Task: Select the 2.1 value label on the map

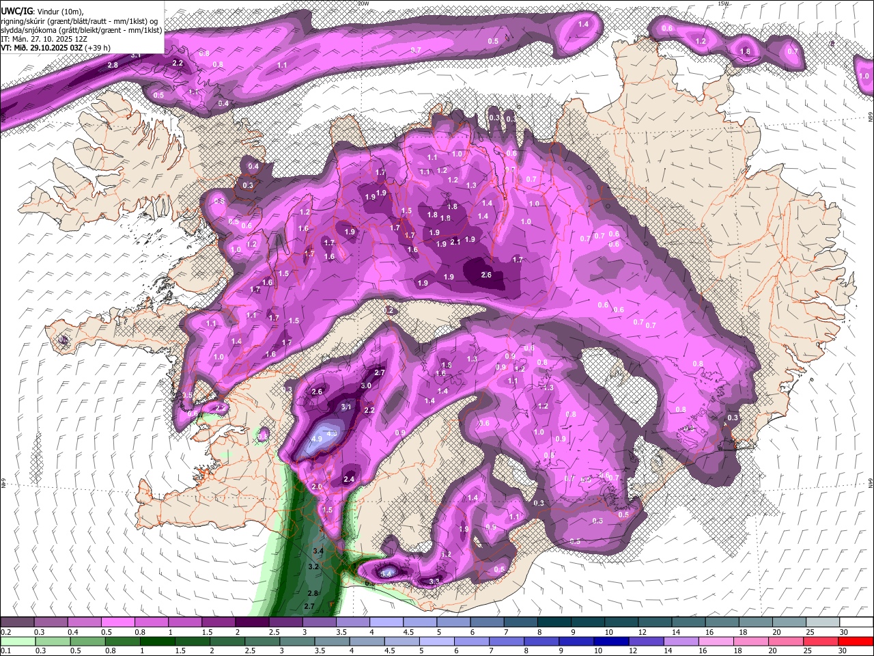Action: coord(456,243)
